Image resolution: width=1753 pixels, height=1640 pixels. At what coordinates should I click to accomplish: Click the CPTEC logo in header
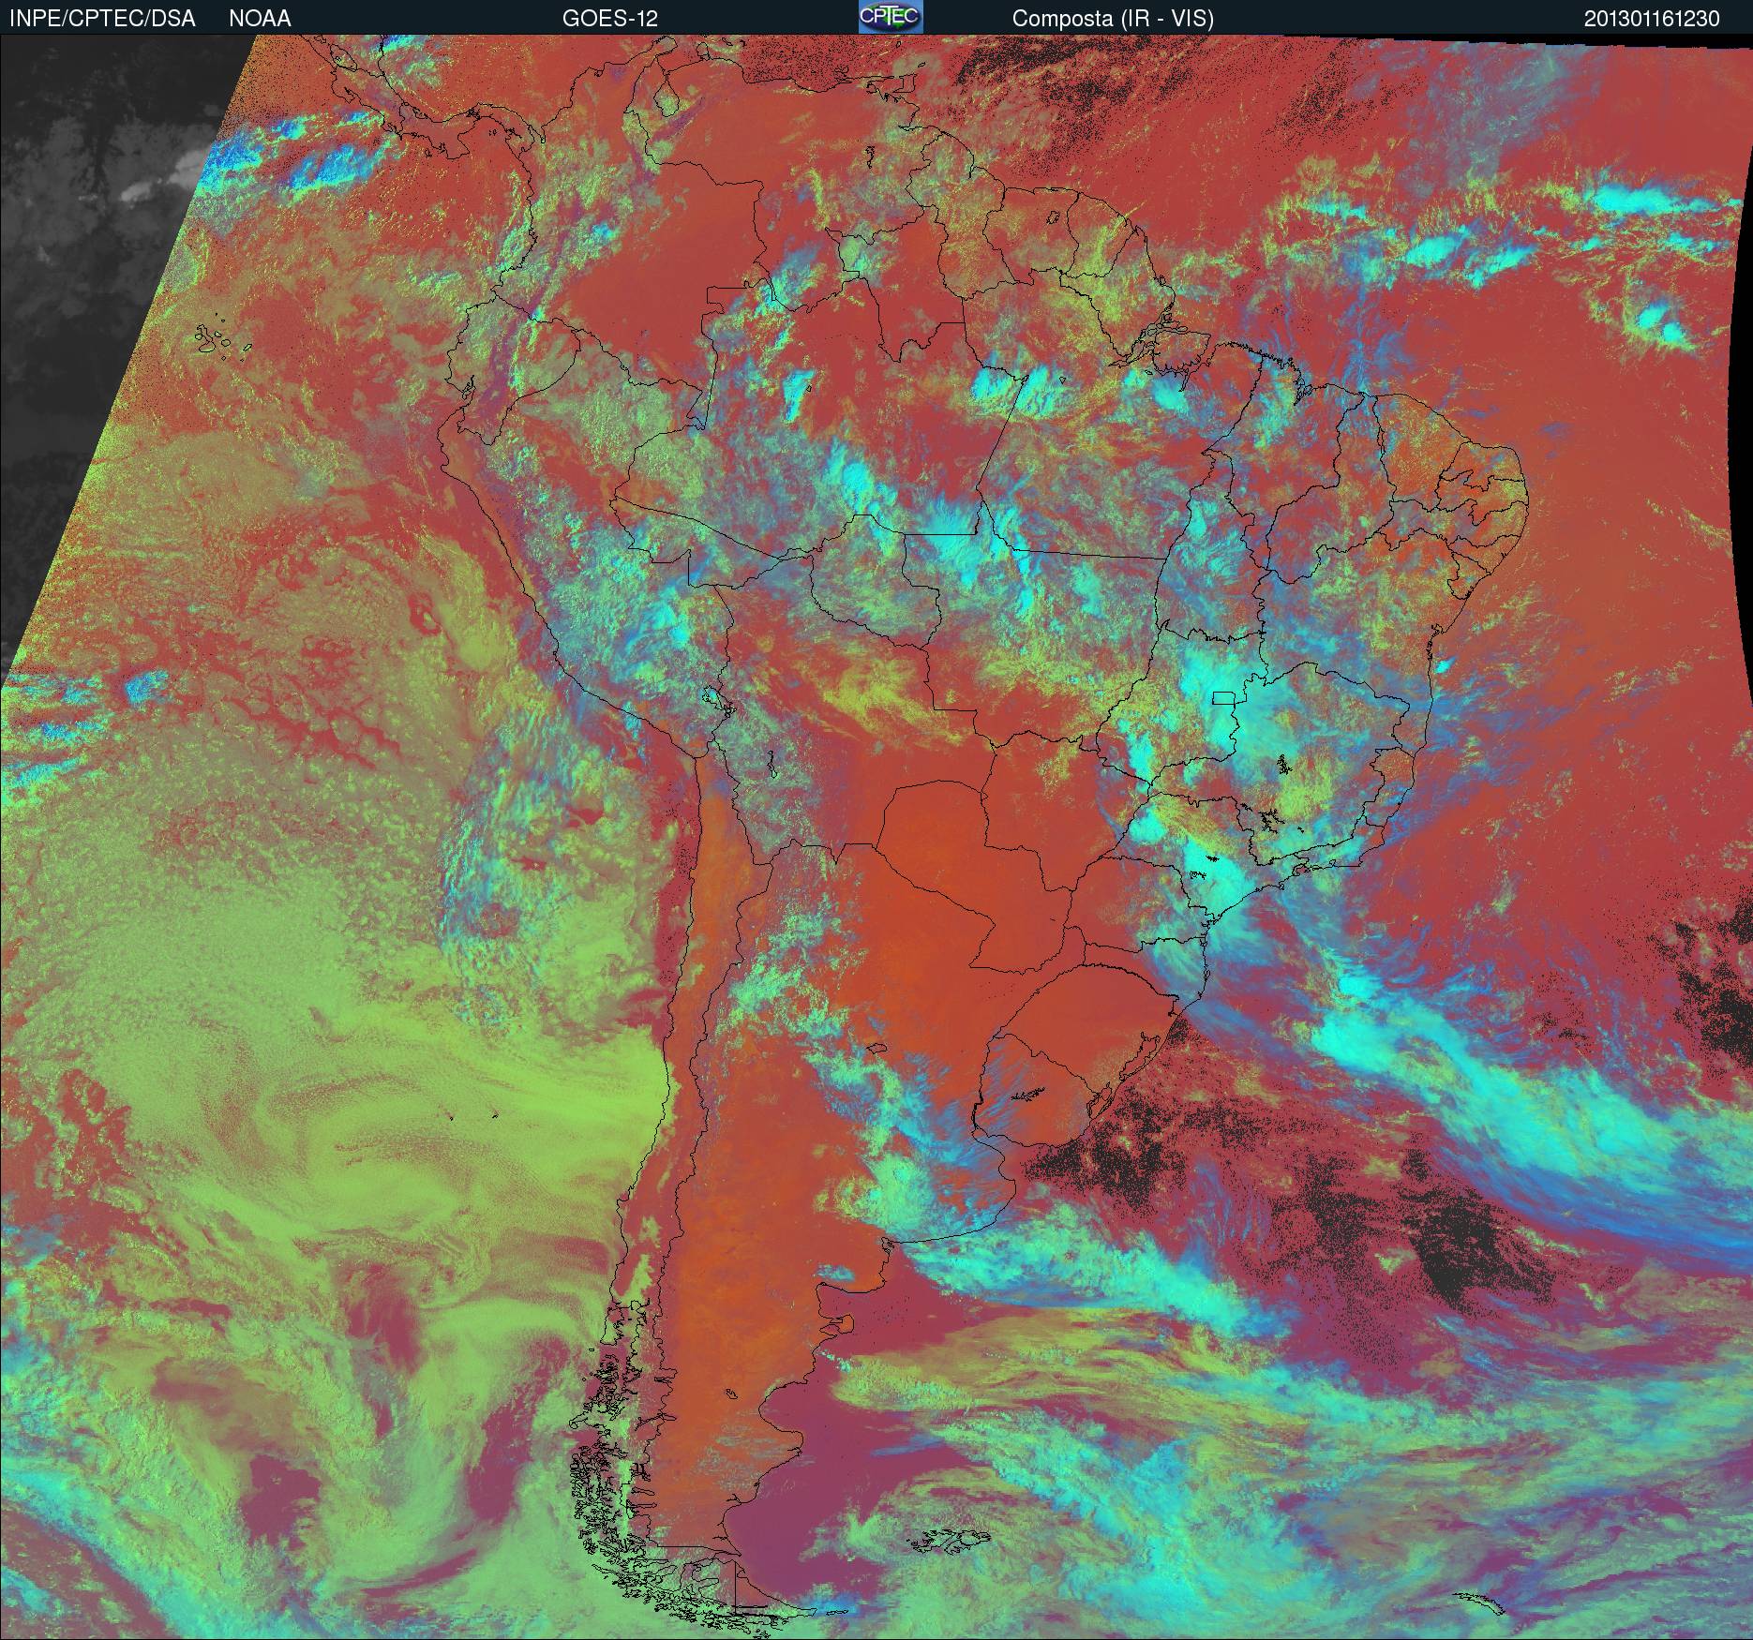pos(891,17)
